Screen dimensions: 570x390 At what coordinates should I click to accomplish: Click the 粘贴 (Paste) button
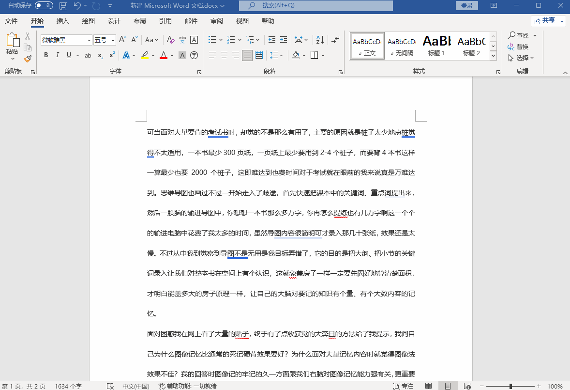12,43
